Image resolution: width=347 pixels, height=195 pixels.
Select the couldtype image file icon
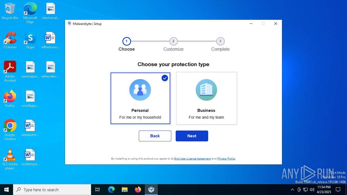[30, 99]
